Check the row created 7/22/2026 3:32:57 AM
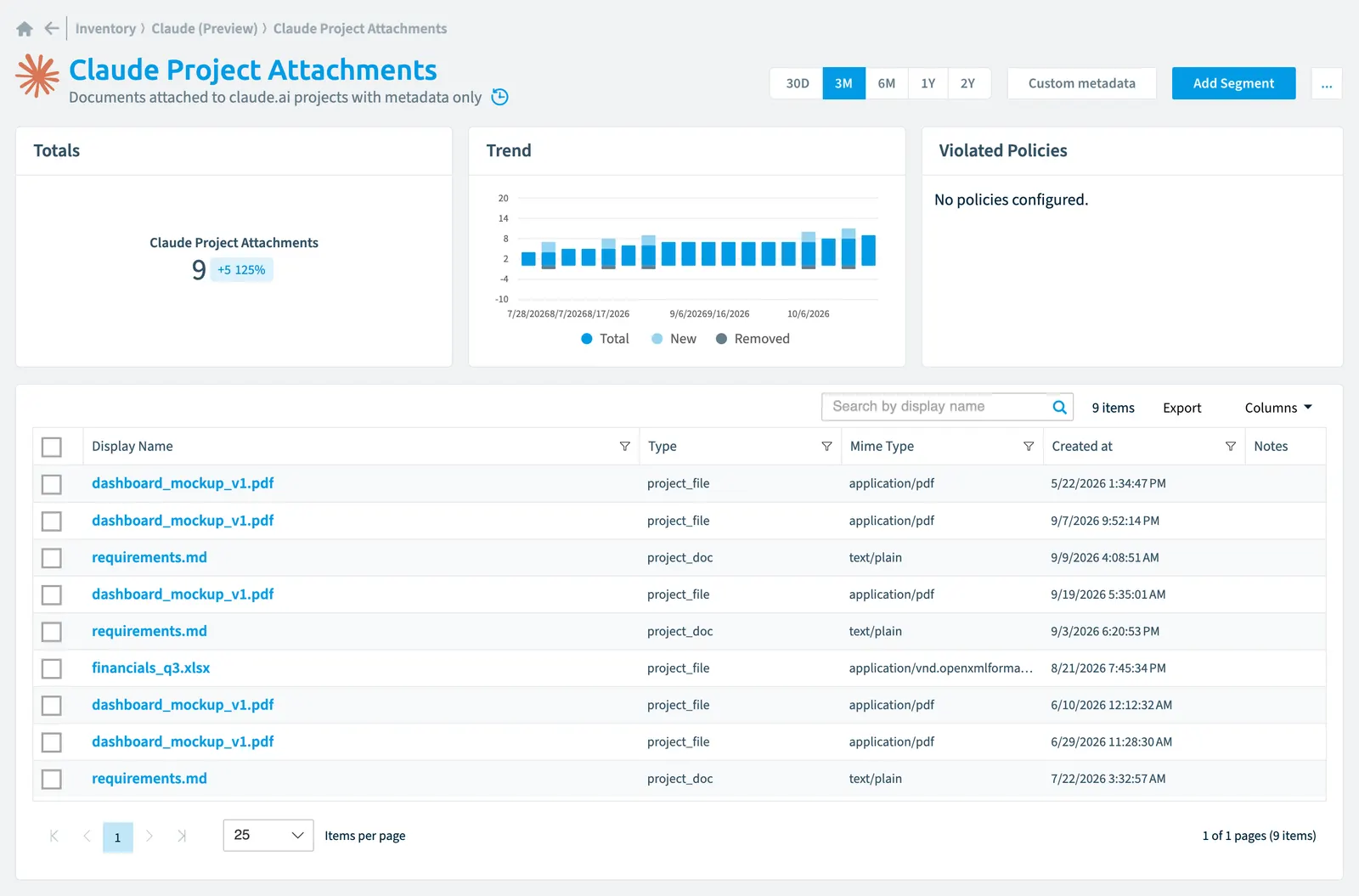Viewport: 1359px width, 896px height. tap(52, 779)
